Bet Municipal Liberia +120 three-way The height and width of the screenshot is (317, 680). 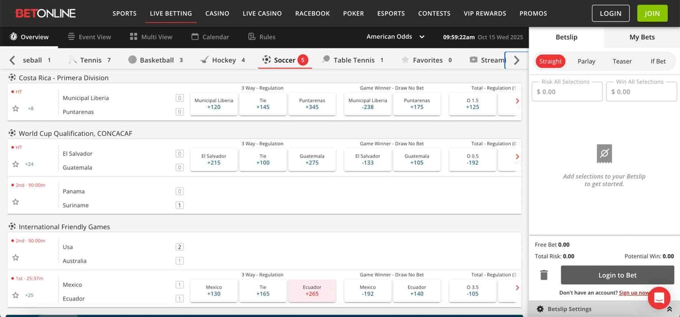[x=214, y=104]
